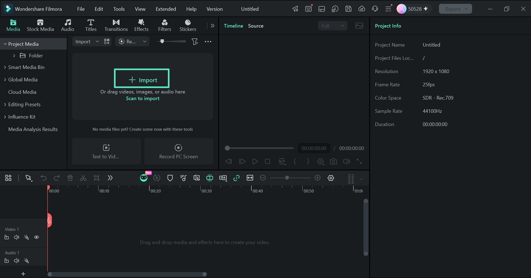Toggle auto ripple in timeline toolbar
This screenshot has width=531, height=278.
210,178
